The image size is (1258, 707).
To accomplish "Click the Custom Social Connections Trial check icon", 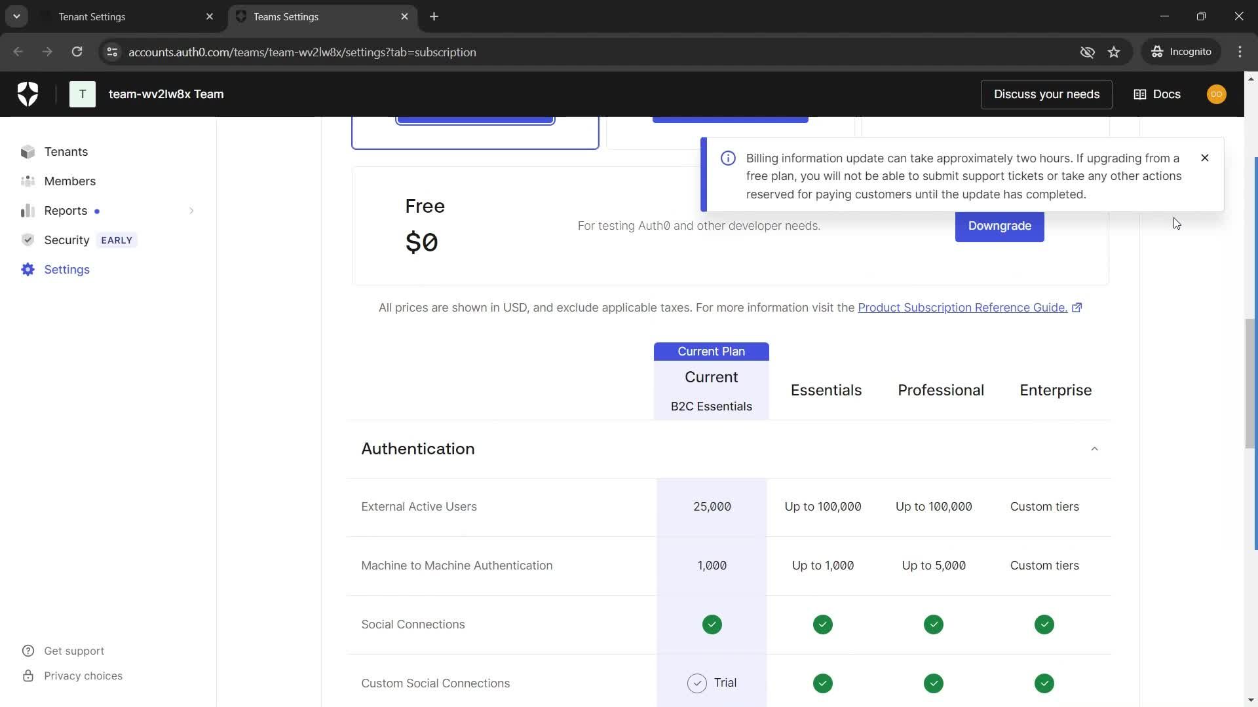I will click(697, 683).
